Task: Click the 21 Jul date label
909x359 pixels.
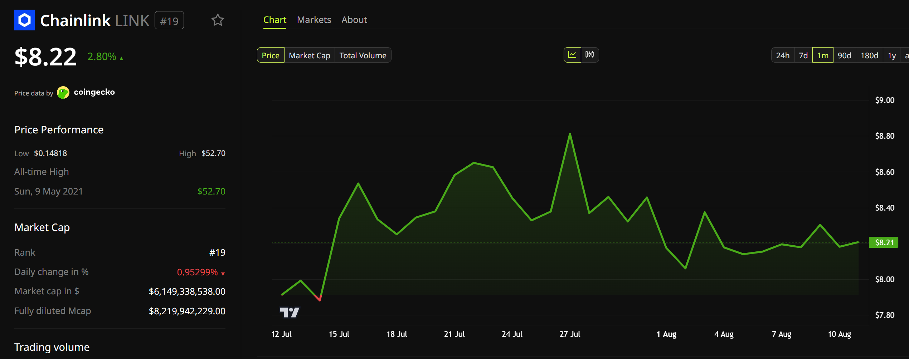Action: [x=454, y=334]
